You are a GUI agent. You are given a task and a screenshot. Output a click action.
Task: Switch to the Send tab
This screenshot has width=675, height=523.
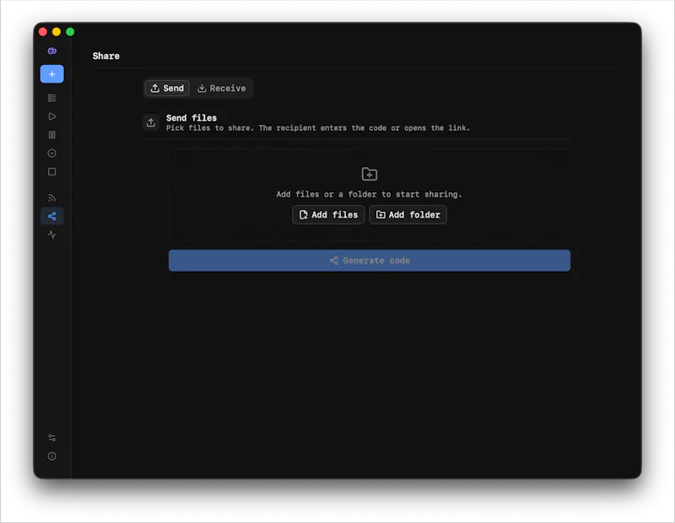(x=167, y=89)
